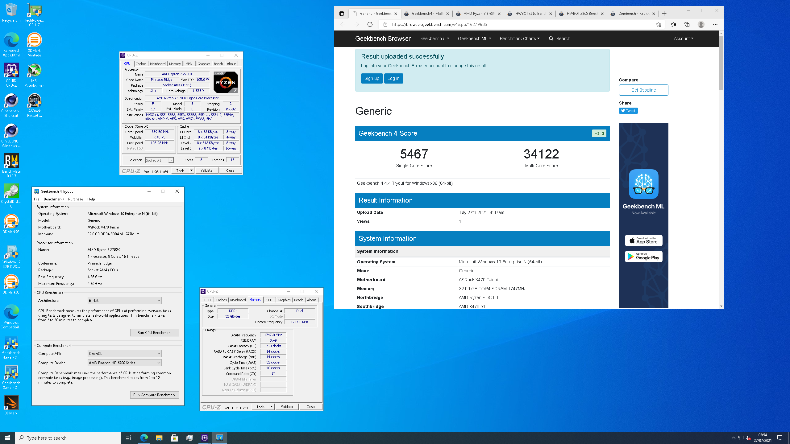Open Windows Start menu
The height and width of the screenshot is (444, 790).
point(7,438)
